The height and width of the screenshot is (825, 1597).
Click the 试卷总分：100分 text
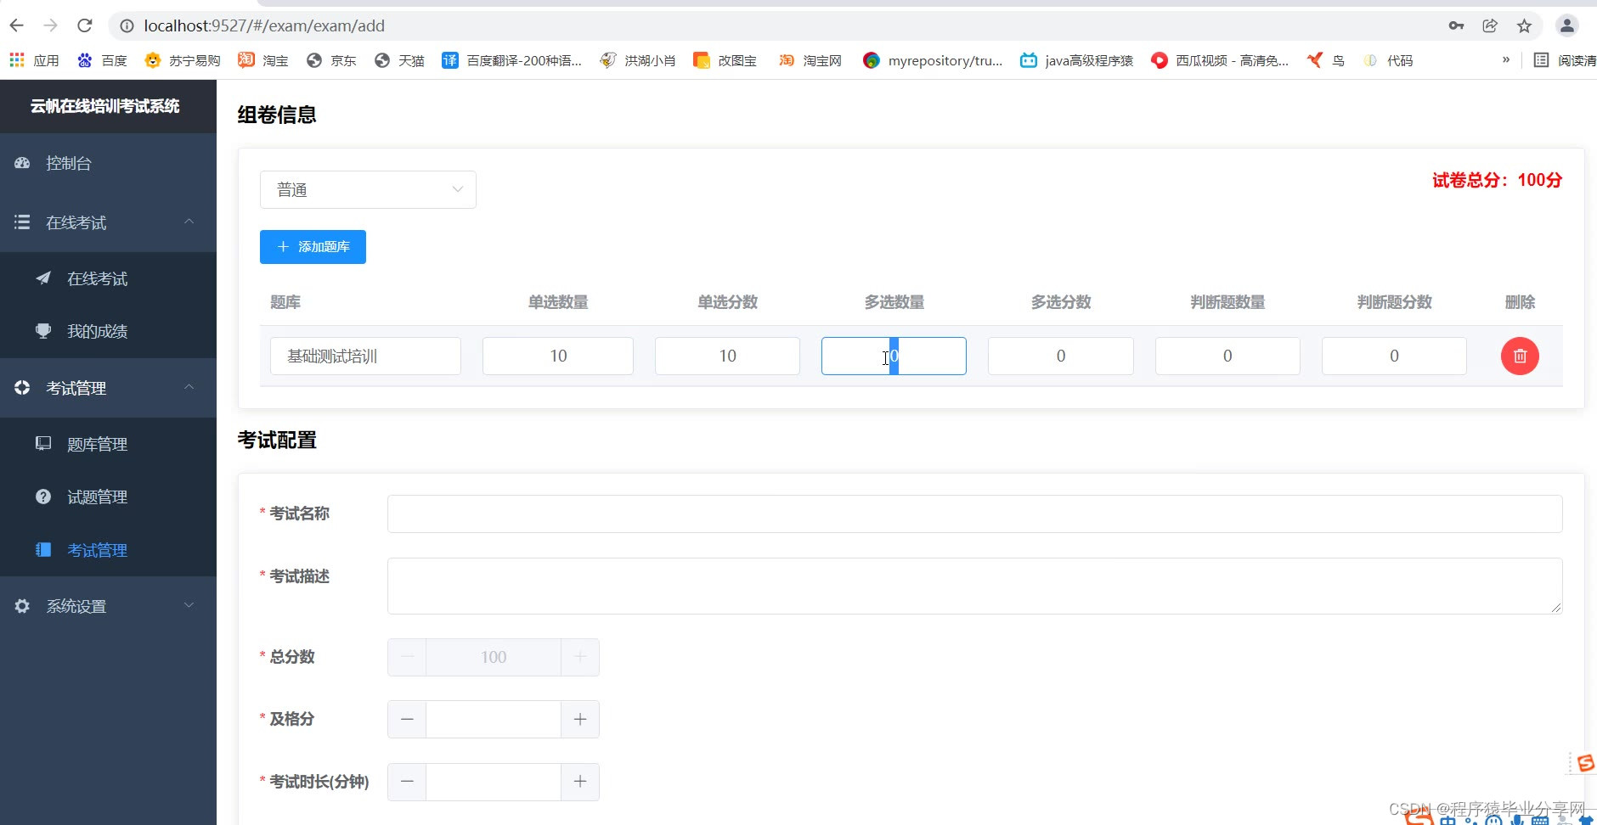1497,180
